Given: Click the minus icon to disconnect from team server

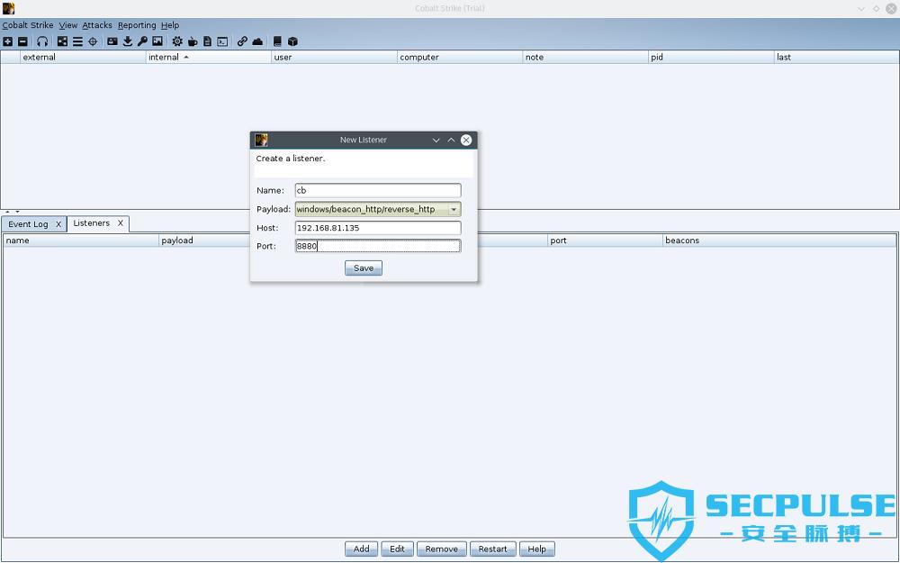Looking at the screenshot, I should point(22,41).
